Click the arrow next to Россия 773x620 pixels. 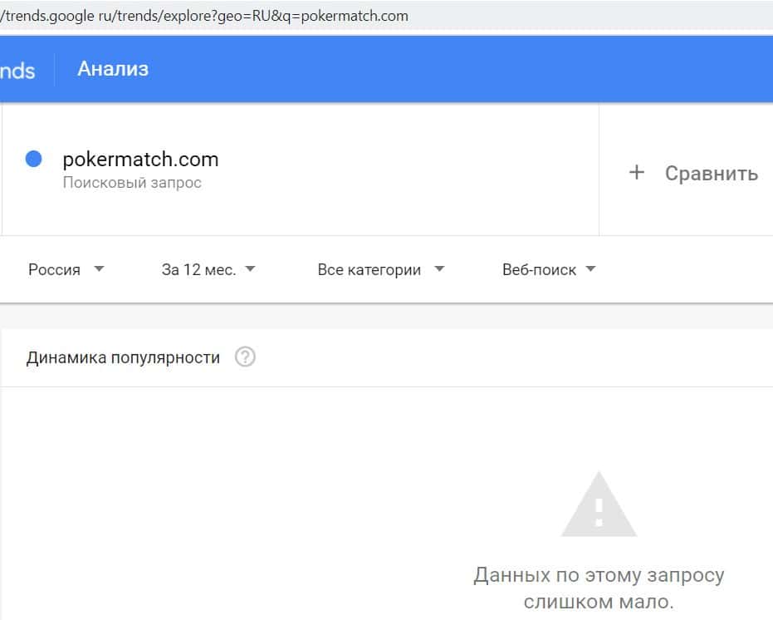click(100, 269)
